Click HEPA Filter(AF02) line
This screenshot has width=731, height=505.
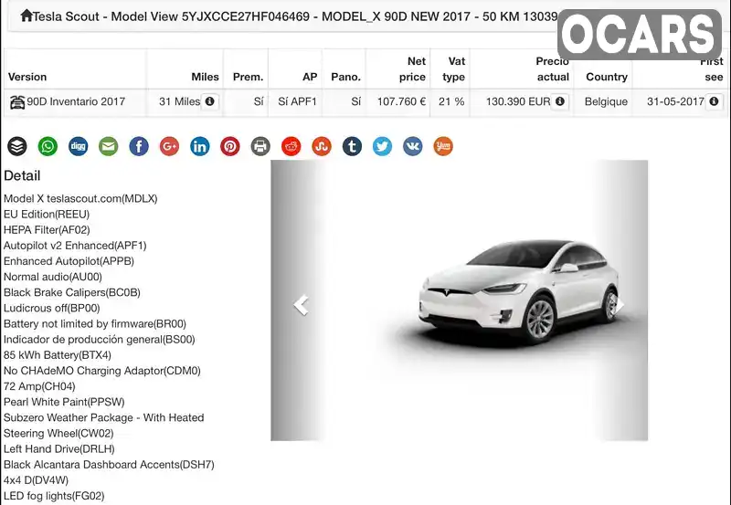coord(47,230)
